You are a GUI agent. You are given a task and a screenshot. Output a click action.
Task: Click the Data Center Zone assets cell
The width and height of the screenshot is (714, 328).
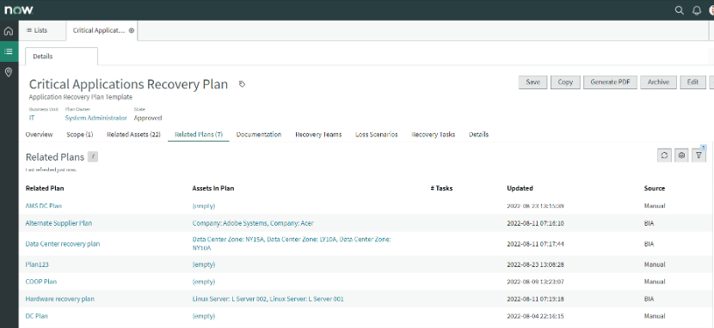tap(292, 244)
